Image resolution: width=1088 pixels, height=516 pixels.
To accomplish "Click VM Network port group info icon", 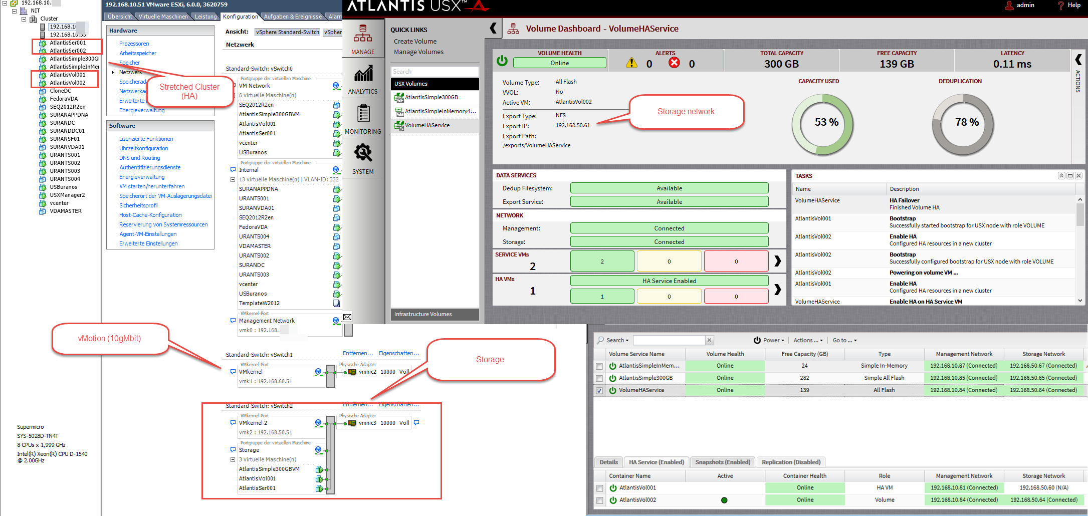I will pos(336,86).
